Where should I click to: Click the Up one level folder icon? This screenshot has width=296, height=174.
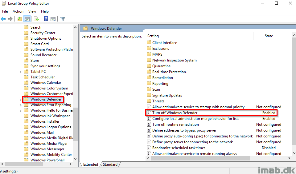20,19
